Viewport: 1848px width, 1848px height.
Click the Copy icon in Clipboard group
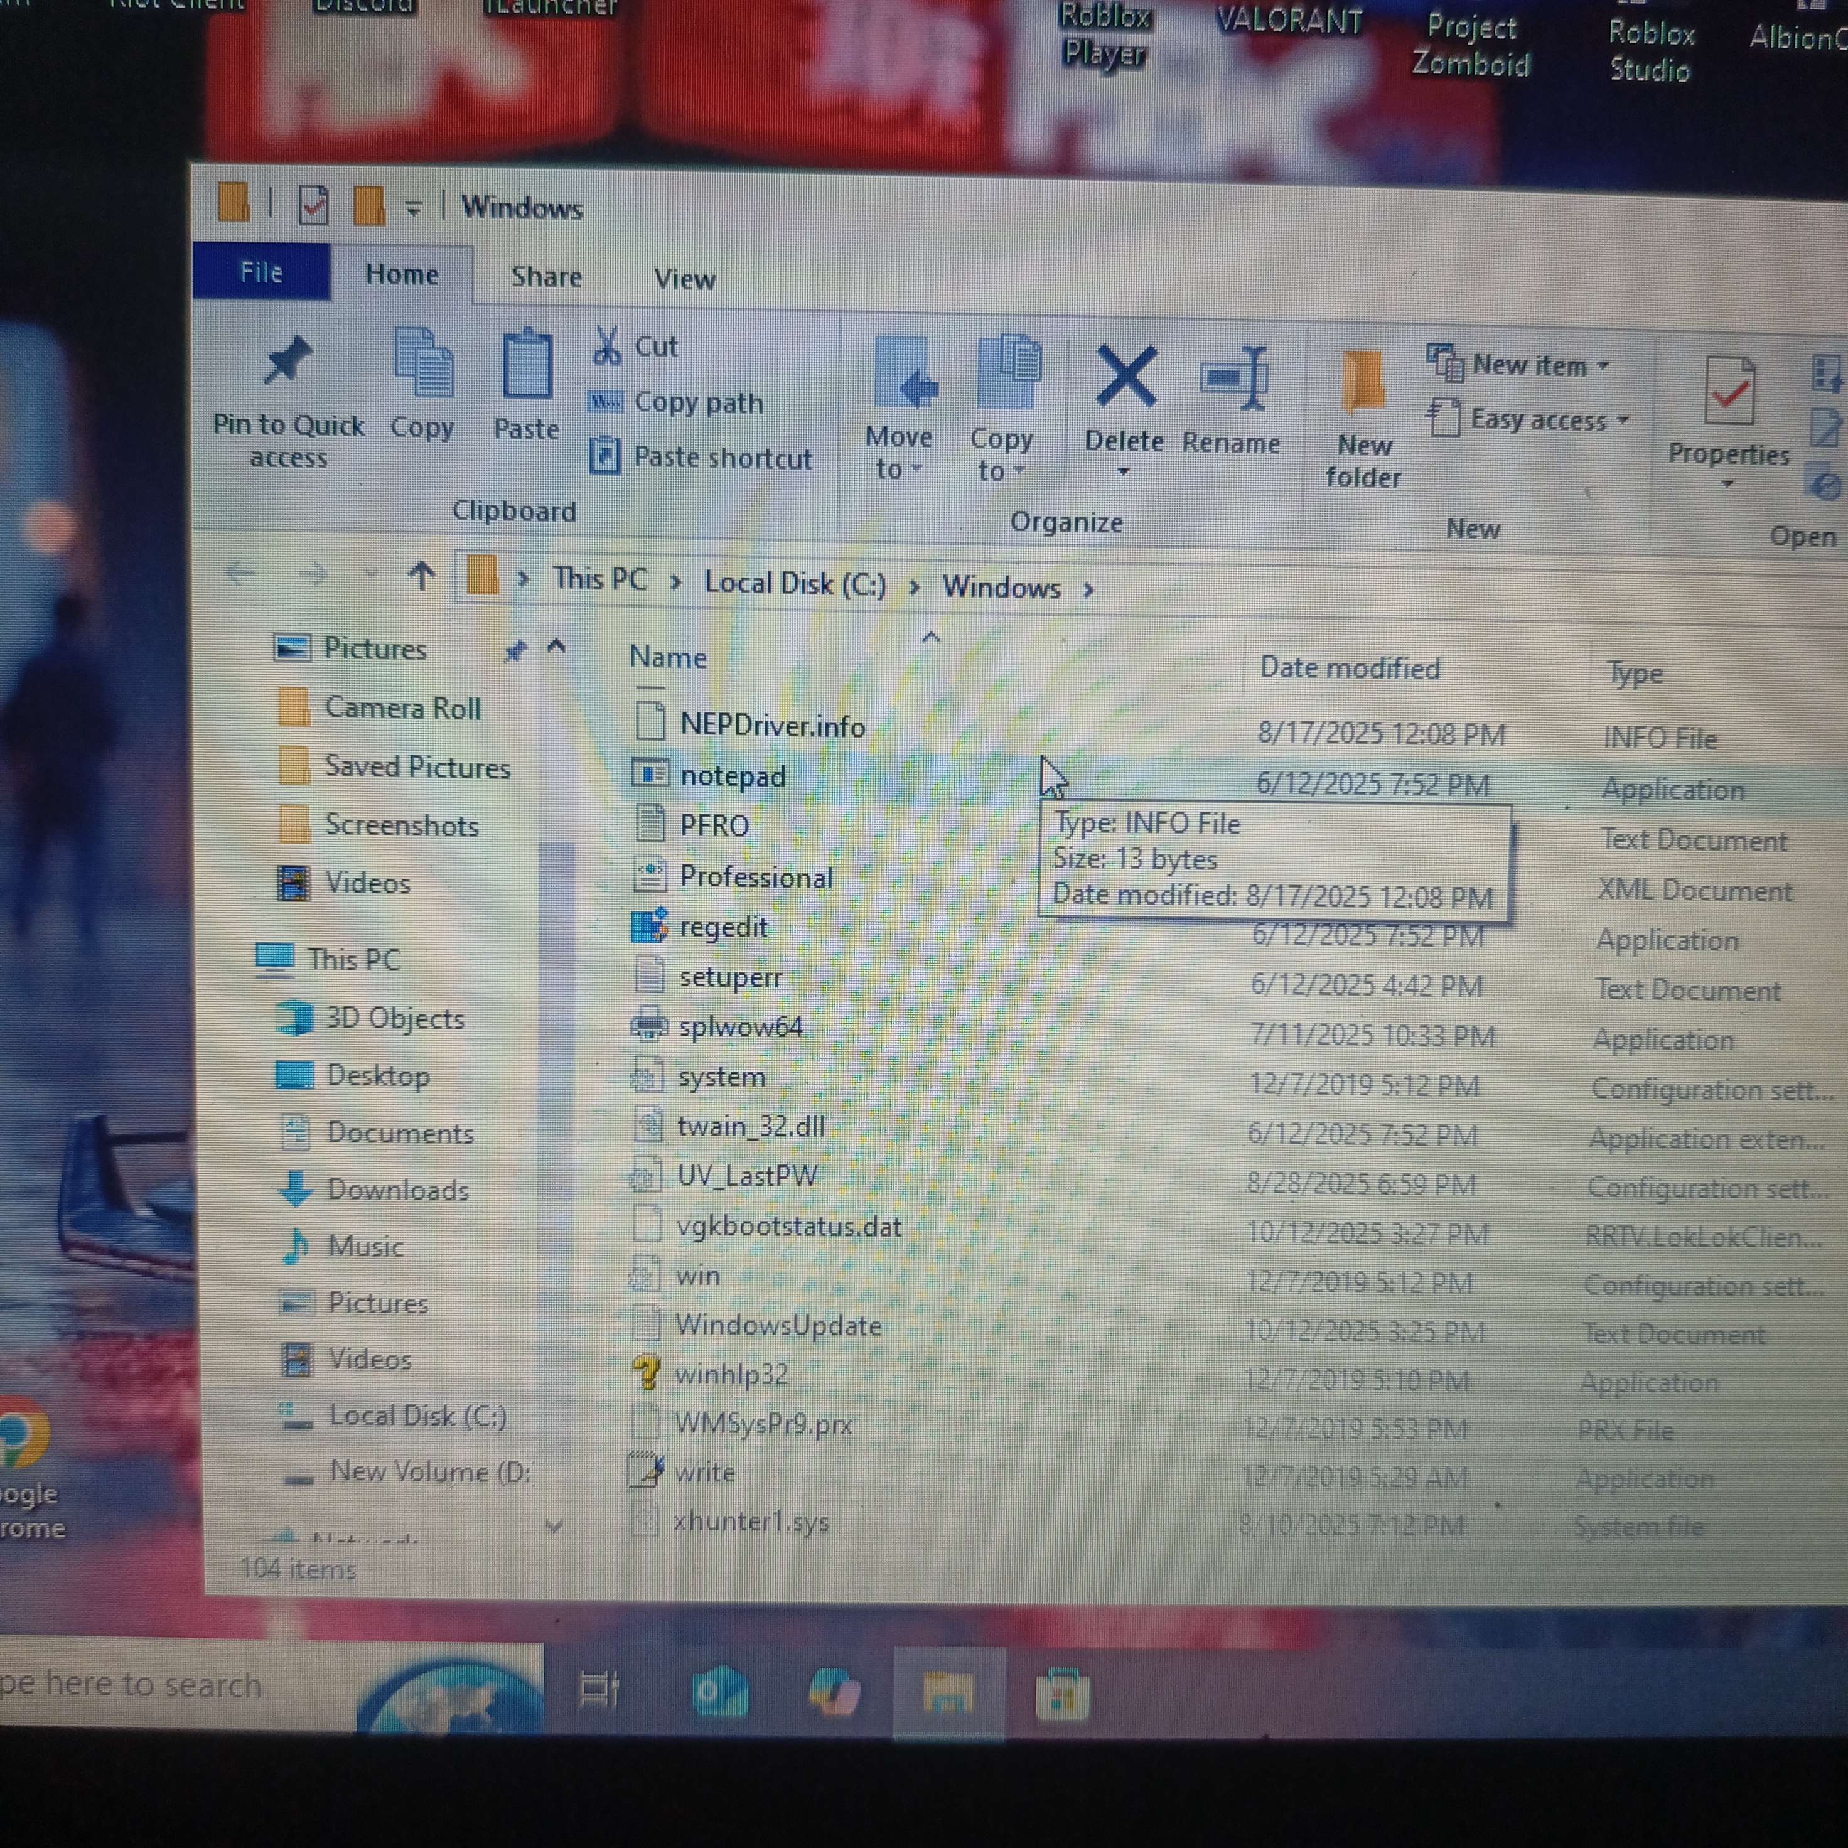coord(423,365)
